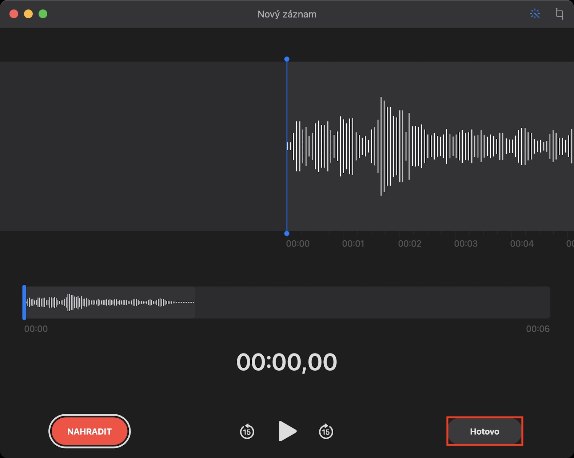574x458 pixels.
Task: Select the blue overview scrubber handle
Action: point(24,302)
